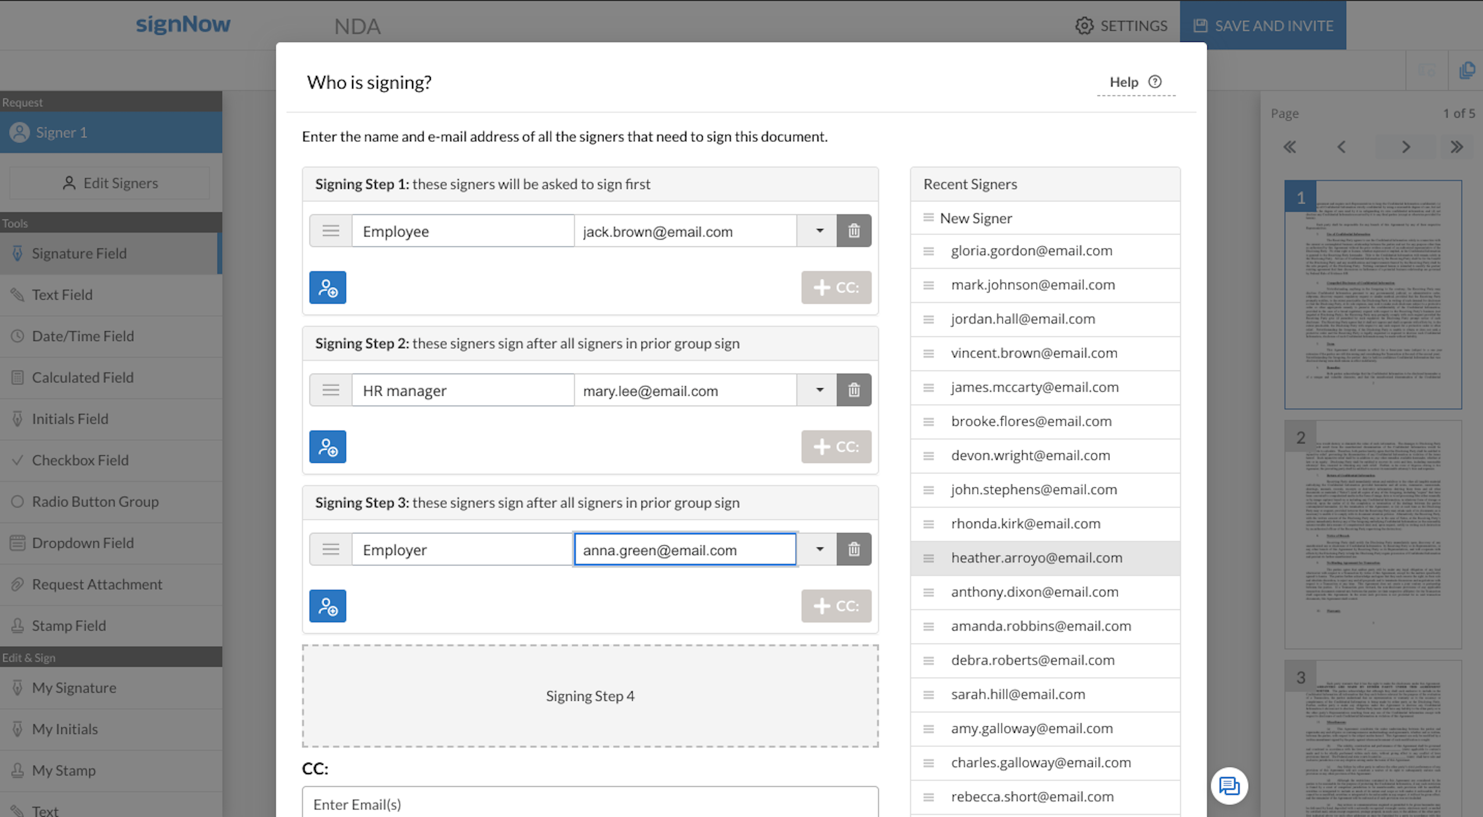Open Help in the signing dialog
1483x817 pixels.
(x=1134, y=82)
